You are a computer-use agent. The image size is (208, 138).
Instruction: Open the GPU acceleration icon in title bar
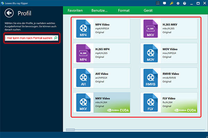pos(158,3)
